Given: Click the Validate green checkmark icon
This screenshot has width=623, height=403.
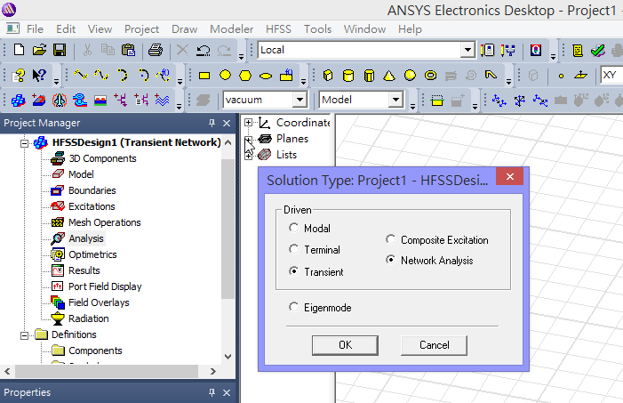Looking at the screenshot, I should pyautogui.click(x=597, y=50).
